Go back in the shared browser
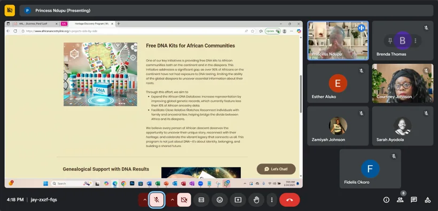Image resolution: width=438 pixels, height=211 pixels. click(x=9, y=31)
